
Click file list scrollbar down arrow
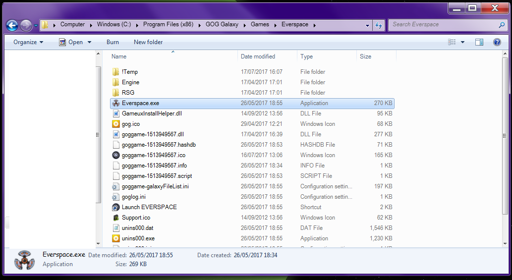tap(506, 244)
